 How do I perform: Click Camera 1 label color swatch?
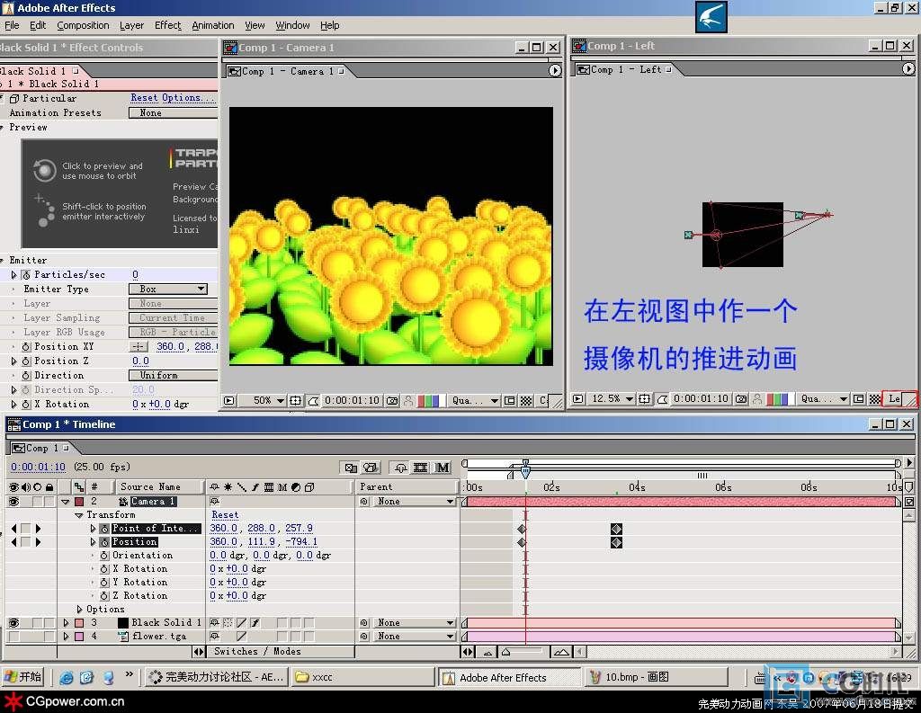click(79, 502)
